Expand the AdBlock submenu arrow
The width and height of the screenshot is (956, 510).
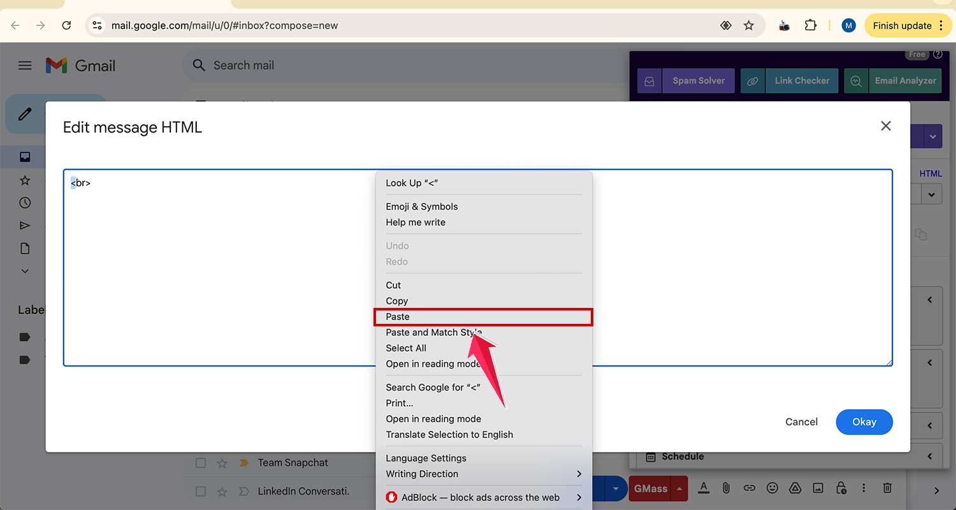coord(579,497)
